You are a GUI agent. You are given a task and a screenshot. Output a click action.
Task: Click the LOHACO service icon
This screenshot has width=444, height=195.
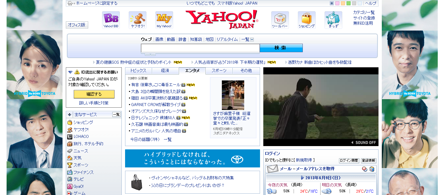pos(70,137)
